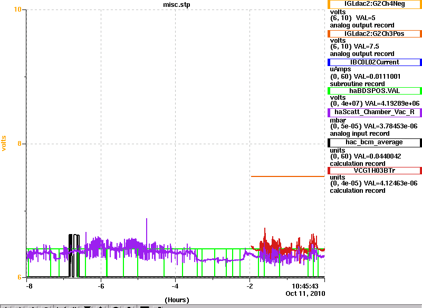Select the haScatt_Chamber_Vac_R legend entry
The height and width of the screenshot is (308, 422).
[375, 113]
